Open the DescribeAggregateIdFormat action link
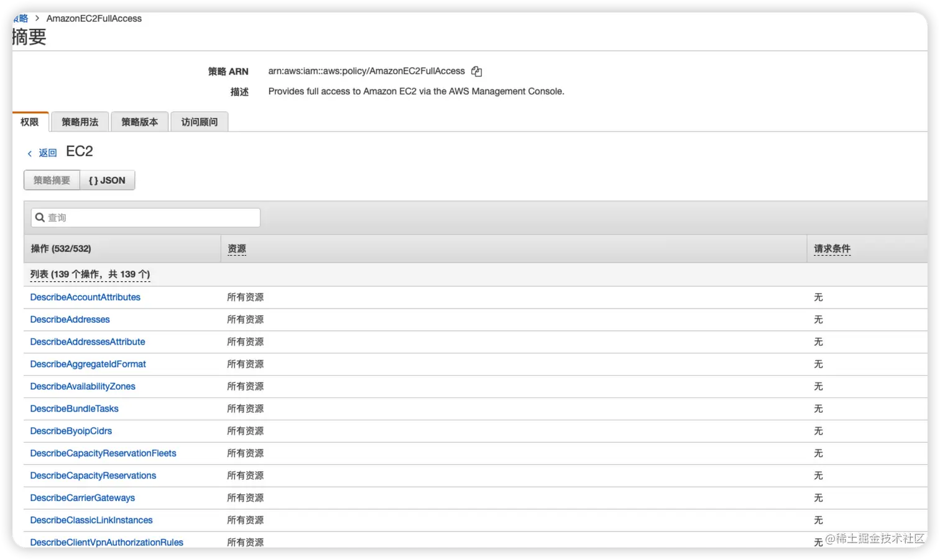This screenshot has height=560, width=940. point(88,364)
